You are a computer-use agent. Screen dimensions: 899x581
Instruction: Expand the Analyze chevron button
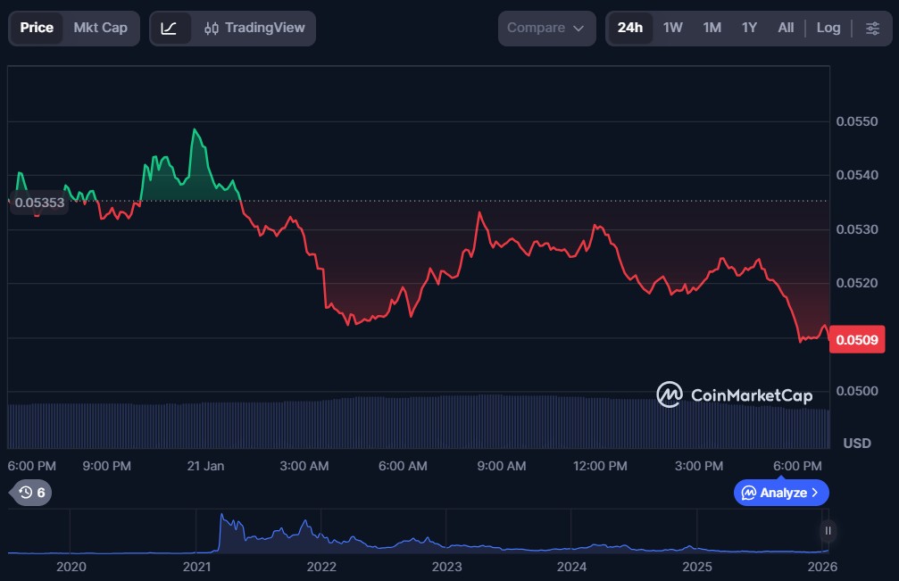point(781,493)
